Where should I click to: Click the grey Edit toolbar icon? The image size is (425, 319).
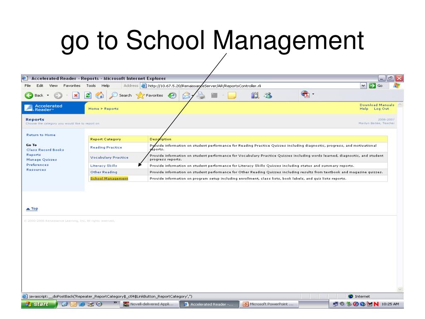click(x=215, y=96)
